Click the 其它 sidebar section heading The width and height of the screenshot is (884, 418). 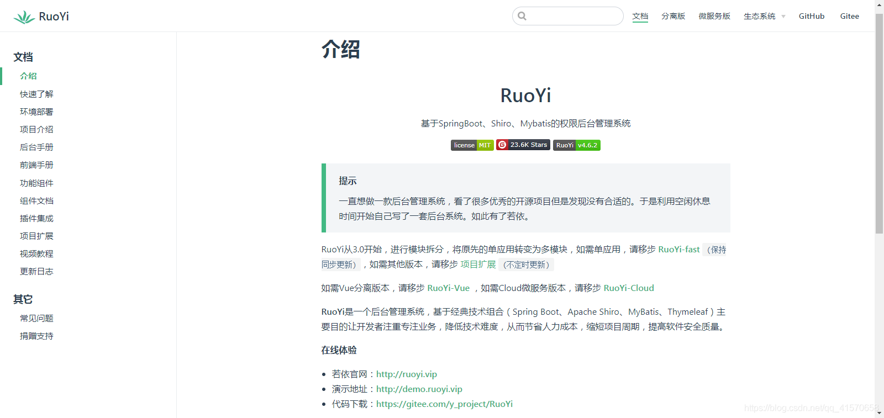pos(23,299)
